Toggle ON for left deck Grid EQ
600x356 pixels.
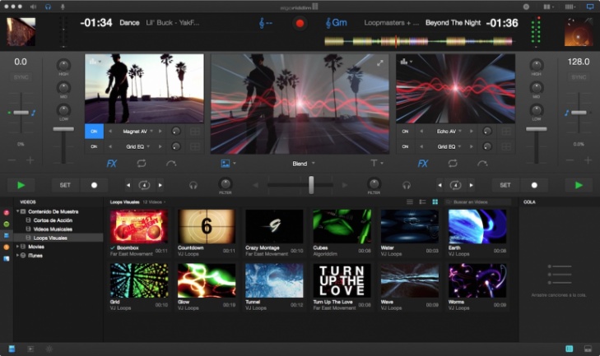tap(94, 147)
